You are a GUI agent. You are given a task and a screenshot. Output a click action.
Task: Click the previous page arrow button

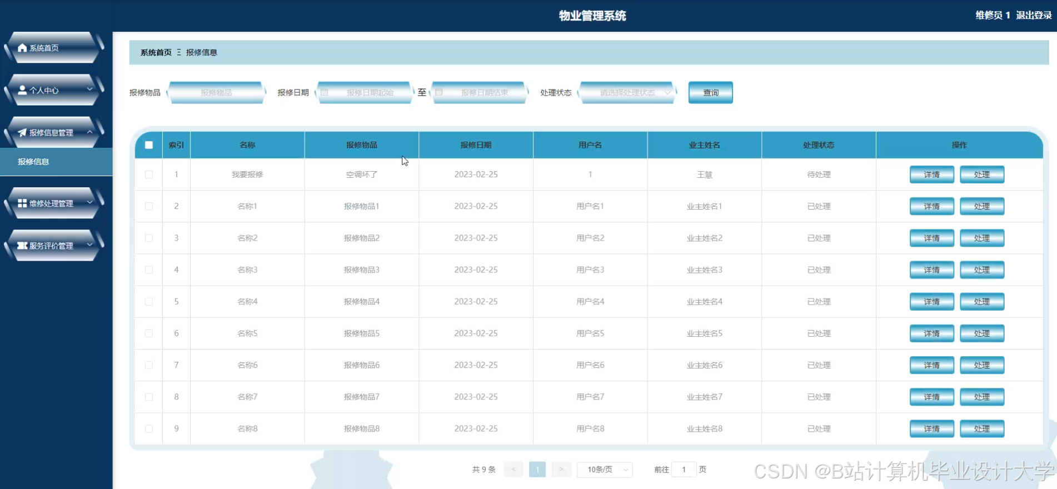coord(513,470)
